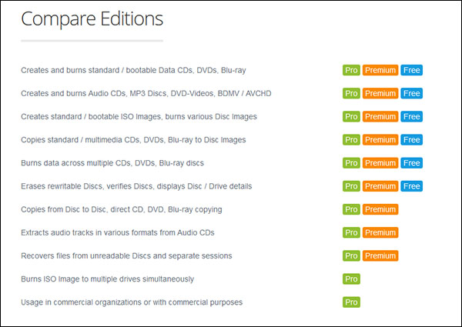Click Pro badge for commercial organizations usage
This screenshot has height=327, width=462.
point(351,302)
